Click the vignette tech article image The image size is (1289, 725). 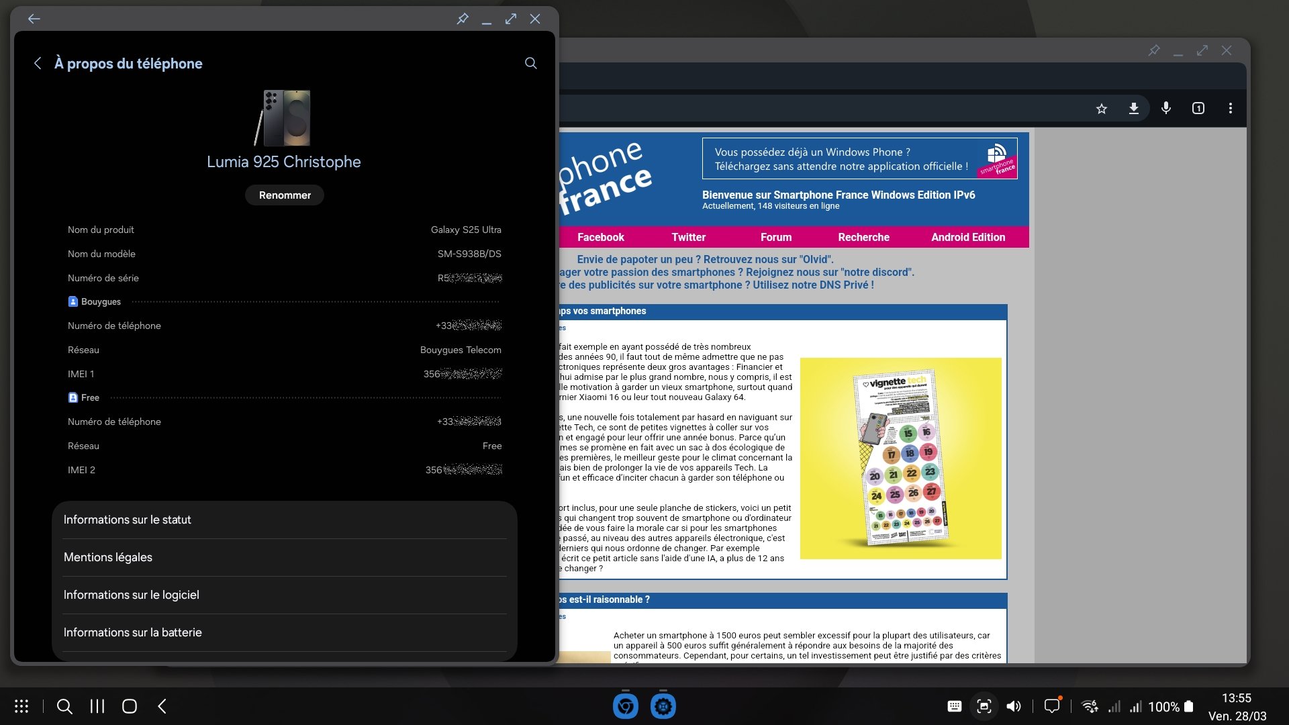(x=900, y=458)
